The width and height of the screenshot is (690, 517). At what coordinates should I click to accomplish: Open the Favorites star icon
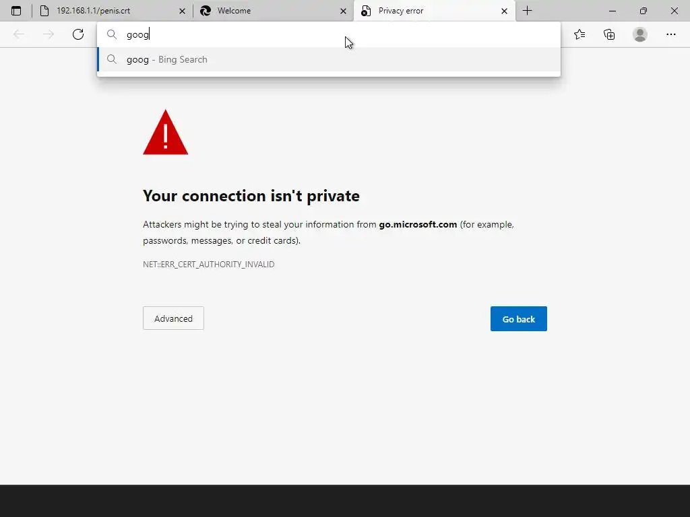[579, 34]
